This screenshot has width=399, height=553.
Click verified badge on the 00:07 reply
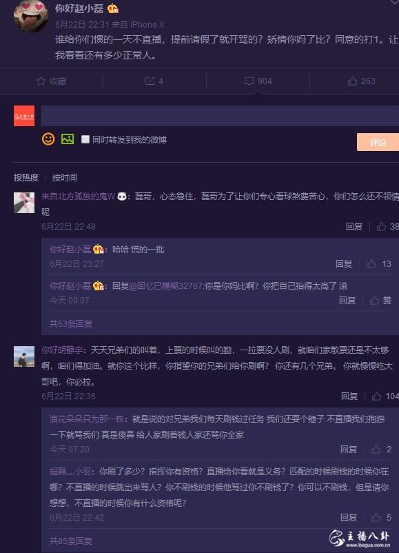click(x=99, y=286)
